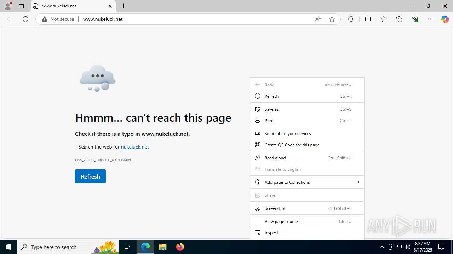Image resolution: width=453 pixels, height=254 pixels.
Task: Open Browser essentials heart icon
Action: (415, 19)
